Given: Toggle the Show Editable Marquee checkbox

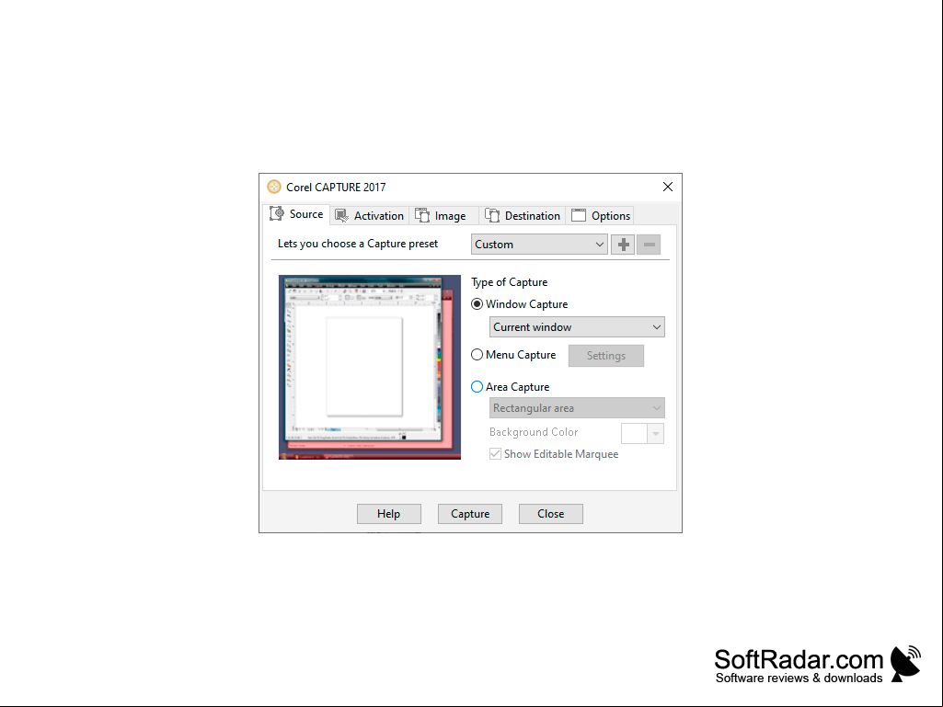Looking at the screenshot, I should point(495,454).
